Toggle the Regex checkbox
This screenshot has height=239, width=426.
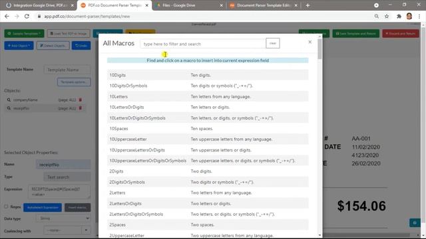click(6, 206)
